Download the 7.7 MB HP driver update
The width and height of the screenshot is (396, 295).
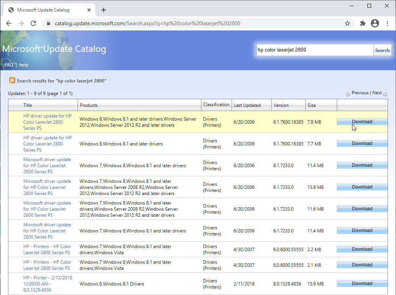(362, 143)
